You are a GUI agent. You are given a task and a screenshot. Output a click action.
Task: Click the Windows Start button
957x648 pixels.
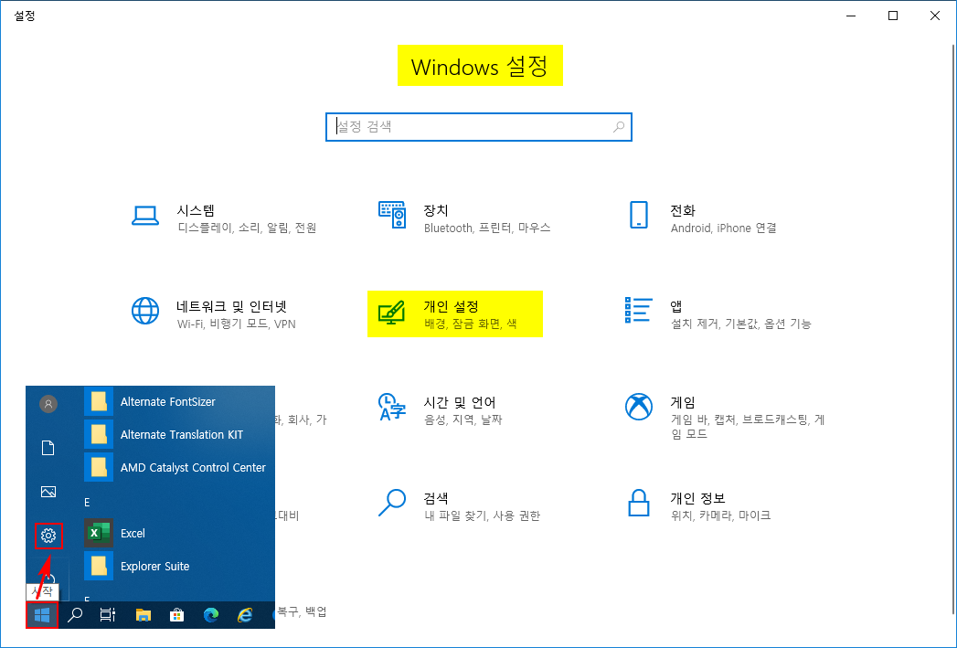click(x=42, y=615)
